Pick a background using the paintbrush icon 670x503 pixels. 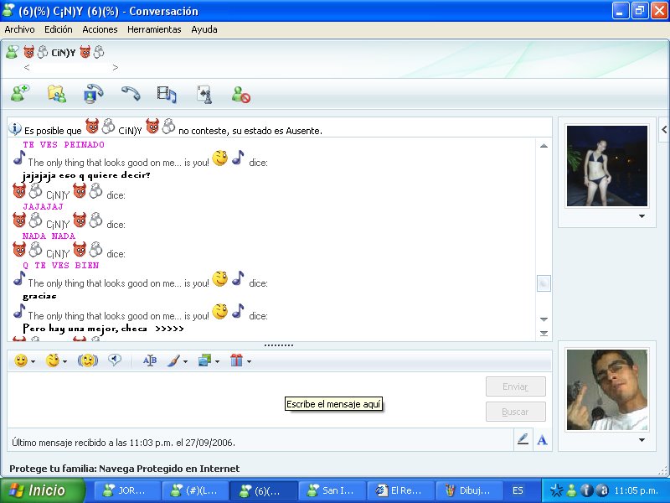(173, 361)
